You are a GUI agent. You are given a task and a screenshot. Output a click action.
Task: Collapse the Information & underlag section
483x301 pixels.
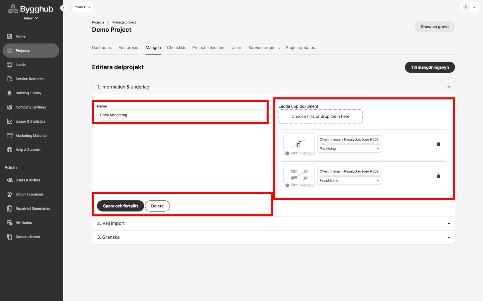448,87
